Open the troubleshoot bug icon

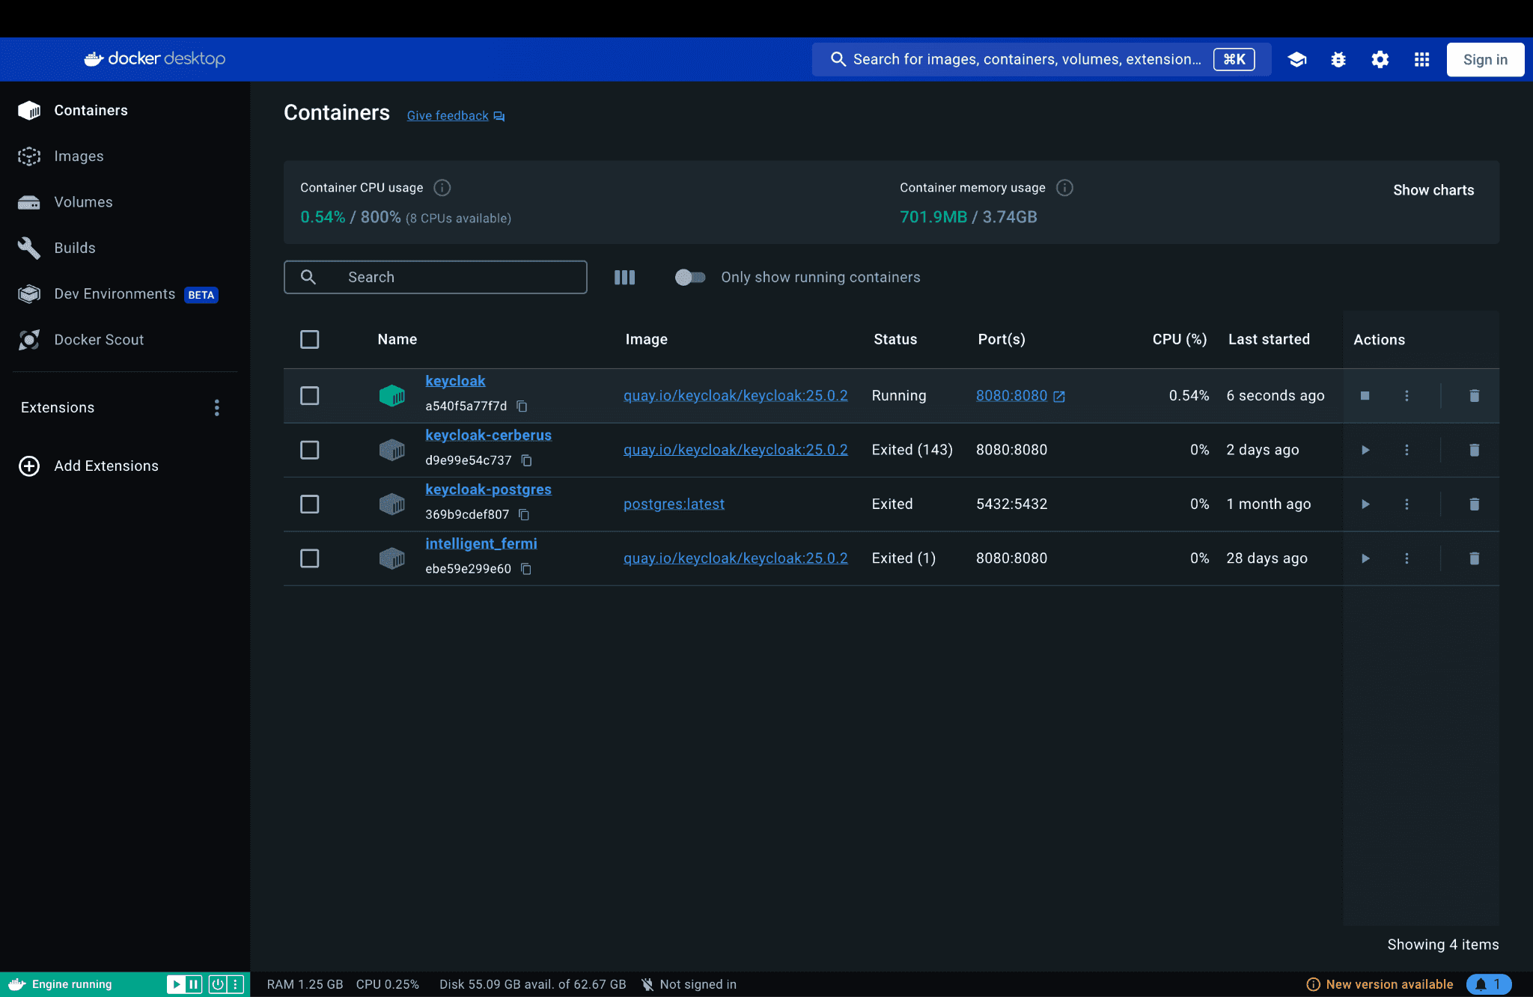[1338, 60]
